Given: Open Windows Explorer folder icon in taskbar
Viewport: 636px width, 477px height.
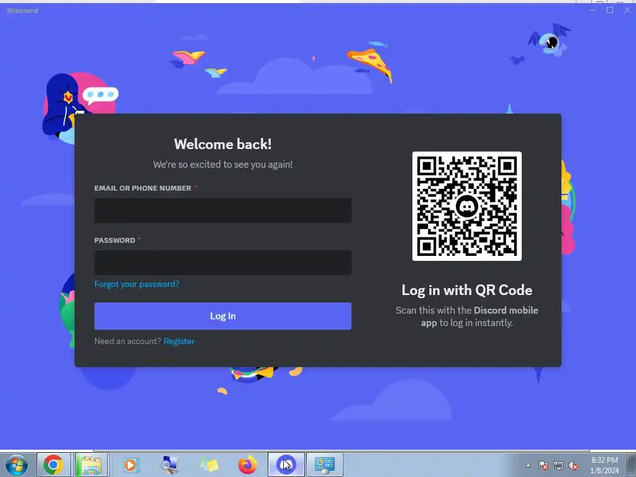Looking at the screenshot, I should coord(91,465).
